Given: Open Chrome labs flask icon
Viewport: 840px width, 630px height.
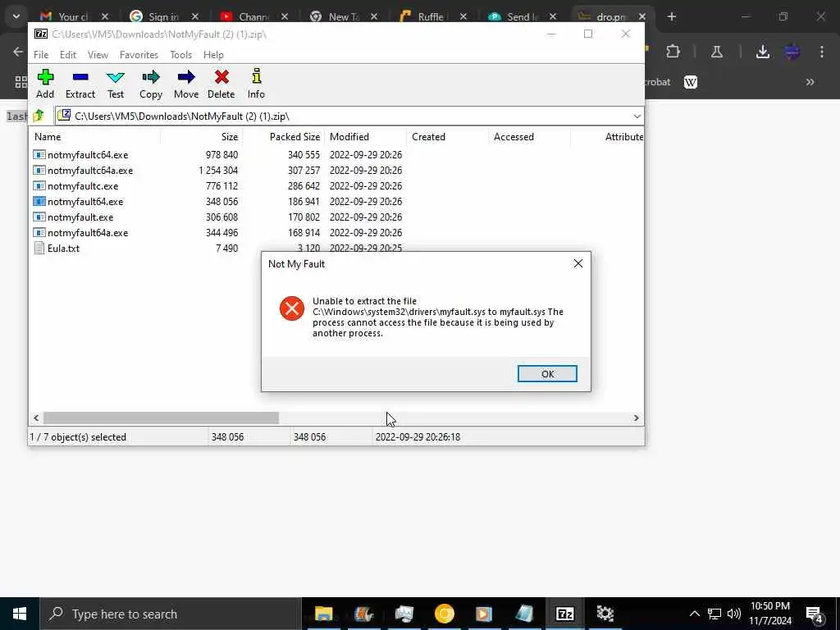Looking at the screenshot, I should pyautogui.click(x=717, y=52).
